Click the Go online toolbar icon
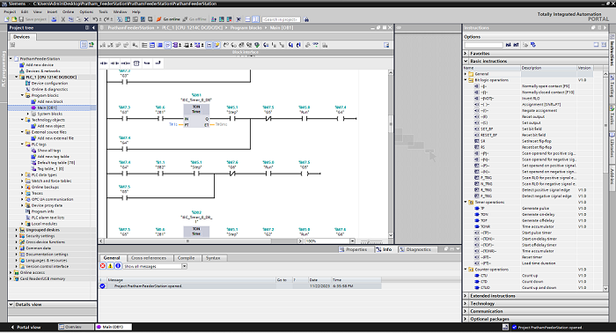Viewport: 616px width, 333px height. tap(168, 18)
